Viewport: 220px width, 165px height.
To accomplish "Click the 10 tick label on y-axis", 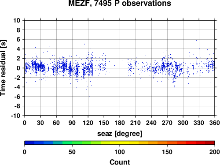I will 17,20.
